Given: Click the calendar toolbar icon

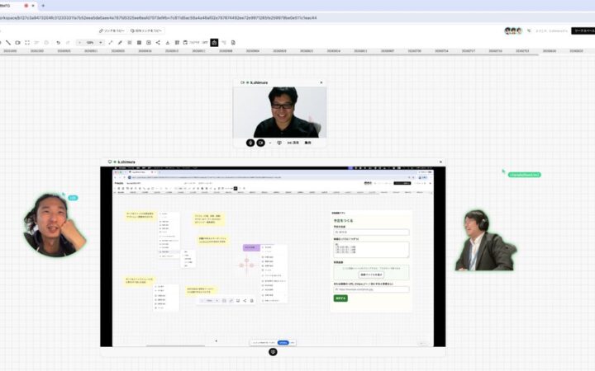Looking at the screenshot, I should pyautogui.click(x=185, y=43).
